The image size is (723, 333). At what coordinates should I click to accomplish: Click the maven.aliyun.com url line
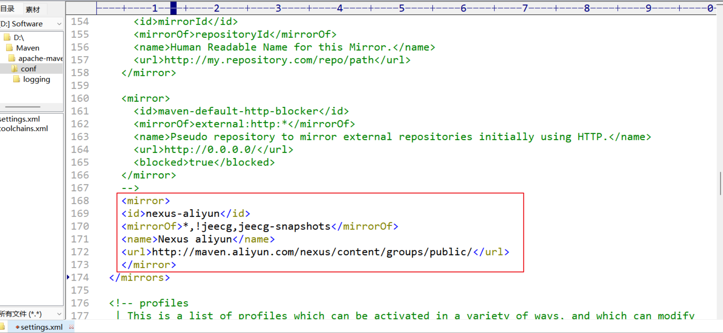[315, 252]
